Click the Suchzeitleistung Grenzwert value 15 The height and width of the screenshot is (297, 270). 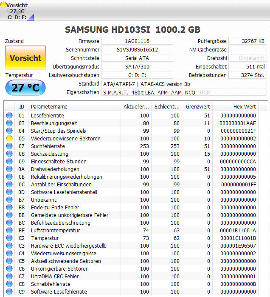[207, 154]
